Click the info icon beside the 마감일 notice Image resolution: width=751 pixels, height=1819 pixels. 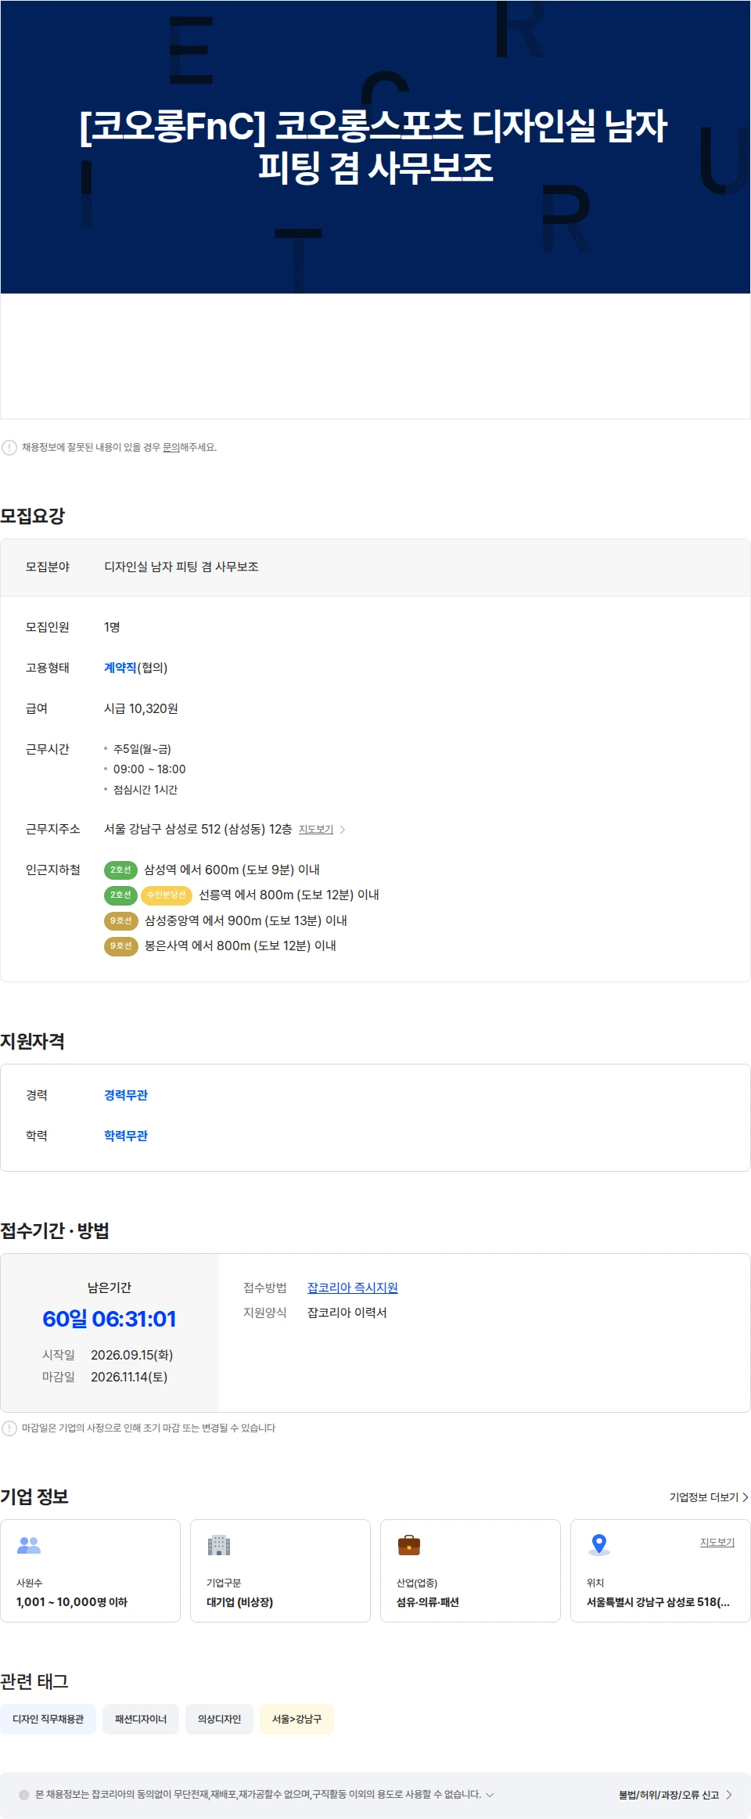click(x=9, y=1428)
